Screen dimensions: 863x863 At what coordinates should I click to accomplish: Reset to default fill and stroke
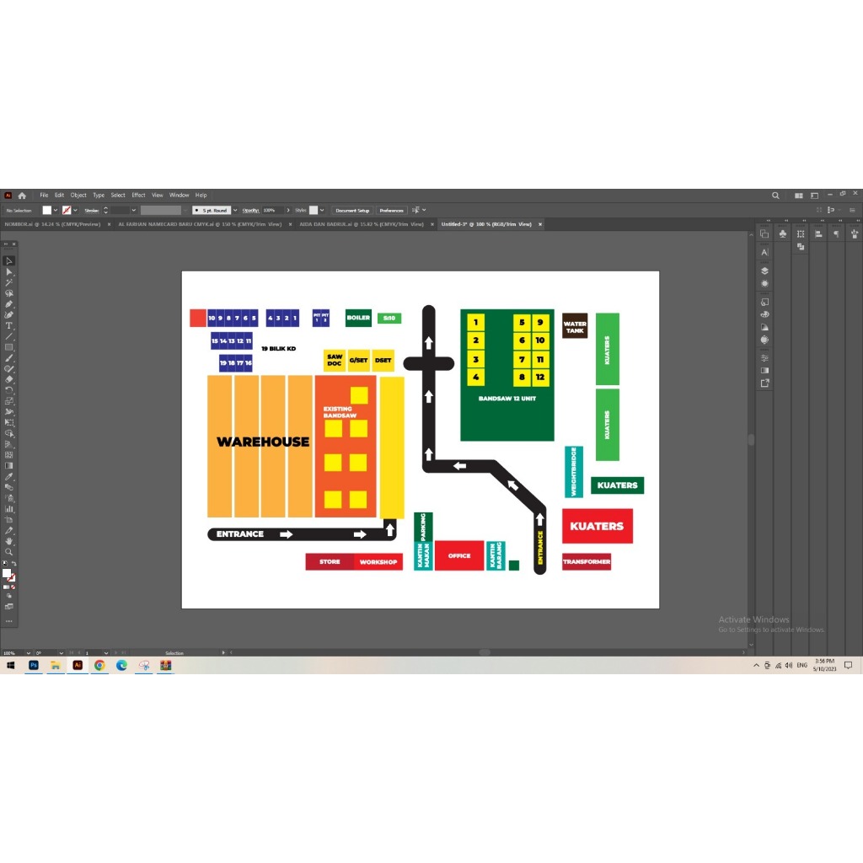4,564
